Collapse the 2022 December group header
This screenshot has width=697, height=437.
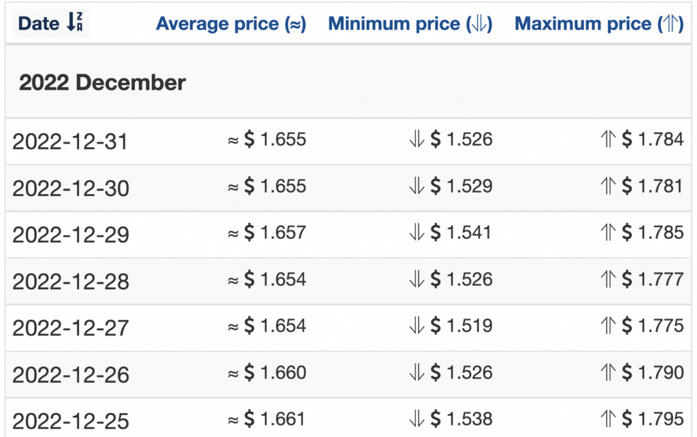(348, 82)
